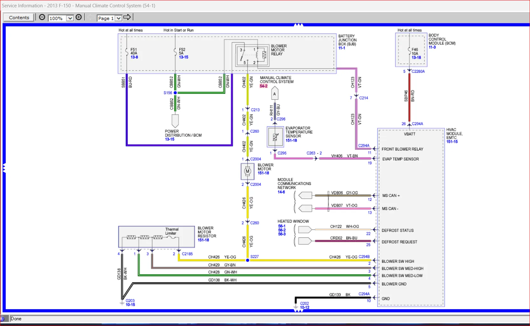Click the WH-OG heated window arrow symbol
Image resolution: width=530 pixels, height=326 pixels.
305,230
